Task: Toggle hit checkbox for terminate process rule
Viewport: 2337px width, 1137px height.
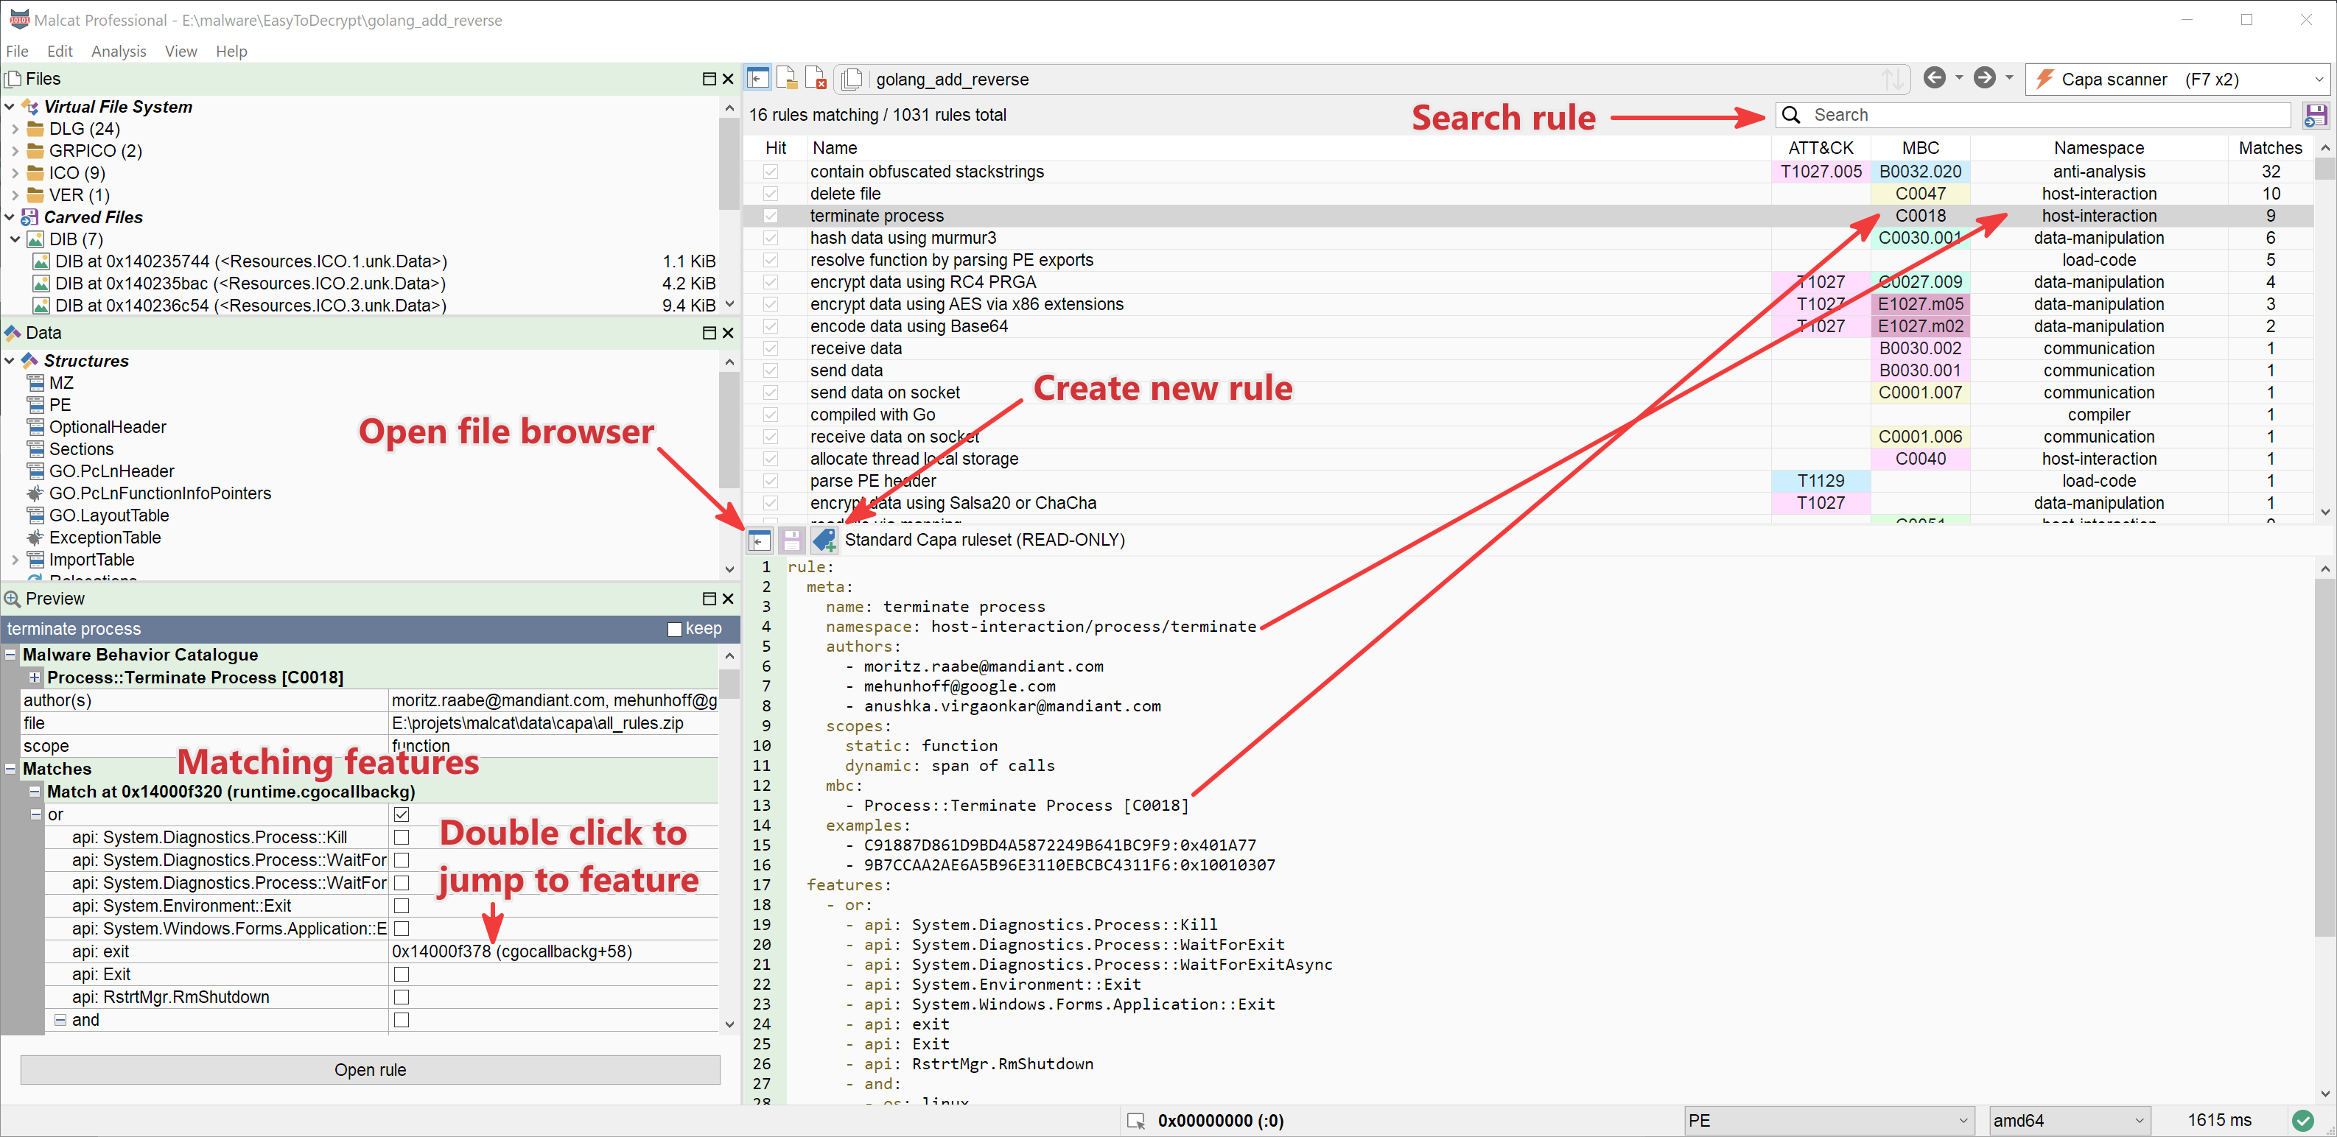Action: (770, 216)
